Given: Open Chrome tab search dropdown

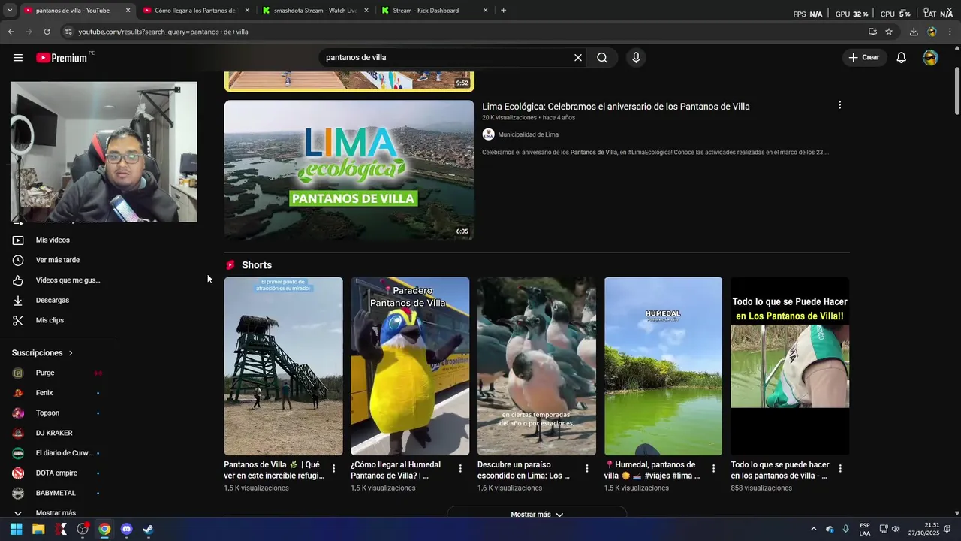Looking at the screenshot, I should [x=9, y=11].
